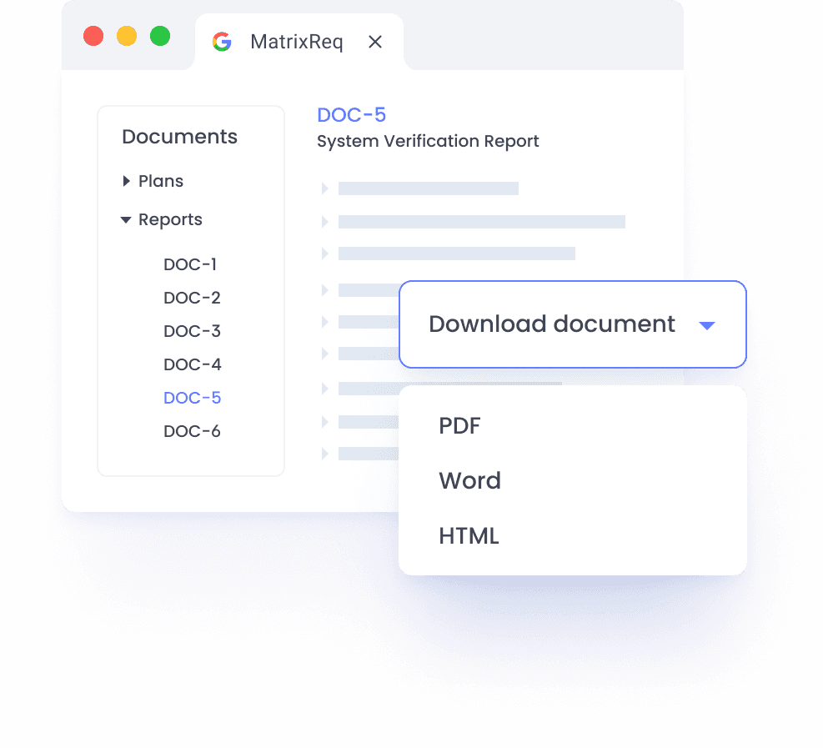The height and width of the screenshot is (748, 823).
Task: Select the highlighted DOC-5 item
Action: pyautogui.click(x=192, y=398)
